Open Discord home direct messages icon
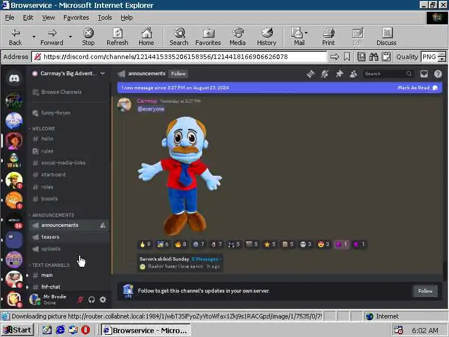This screenshot has width=449, height=337. click(14, 78)
